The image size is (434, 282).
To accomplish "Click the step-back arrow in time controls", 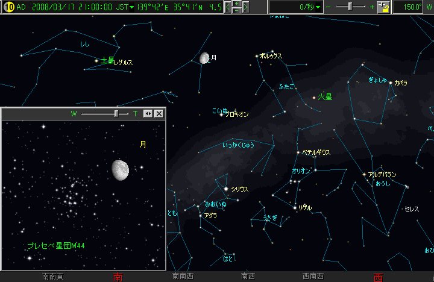I will (228, 7).
